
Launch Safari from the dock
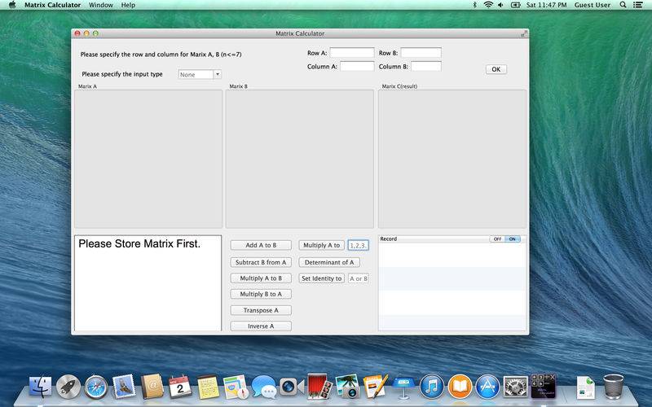point(96,386)
